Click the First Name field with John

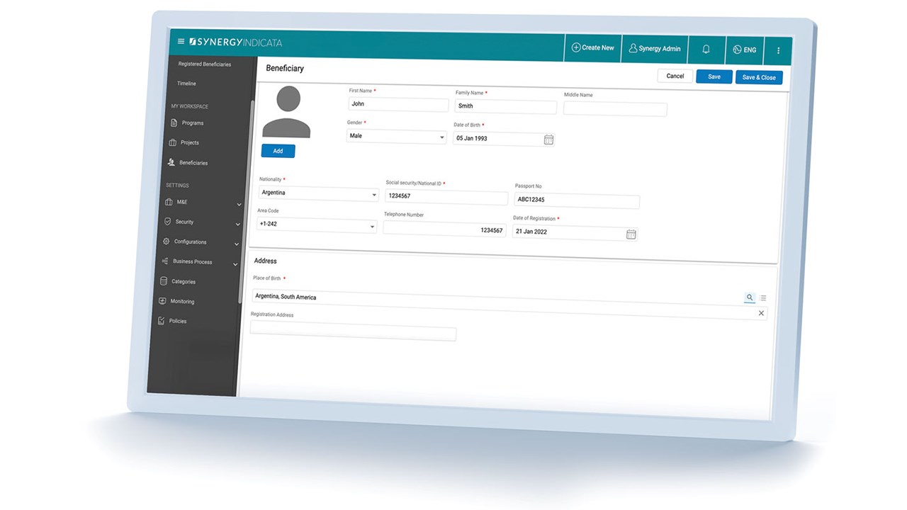tap(399, 104)
